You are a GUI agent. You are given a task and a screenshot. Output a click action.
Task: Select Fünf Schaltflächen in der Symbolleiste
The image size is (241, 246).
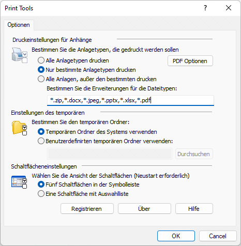tap(88, 185)
